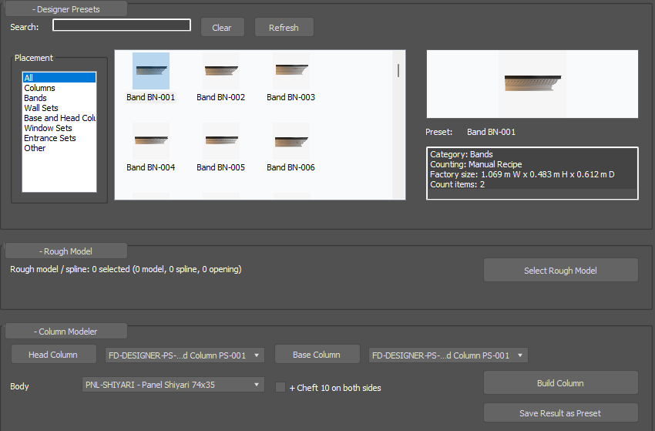Select the Band BN-001 preset thumbnail
The image size is (655, 431).
click(x=151, y=71)
